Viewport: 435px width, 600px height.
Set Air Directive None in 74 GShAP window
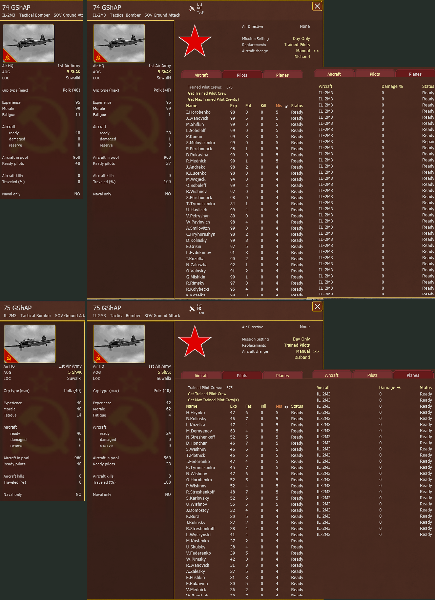pos(305,26)
